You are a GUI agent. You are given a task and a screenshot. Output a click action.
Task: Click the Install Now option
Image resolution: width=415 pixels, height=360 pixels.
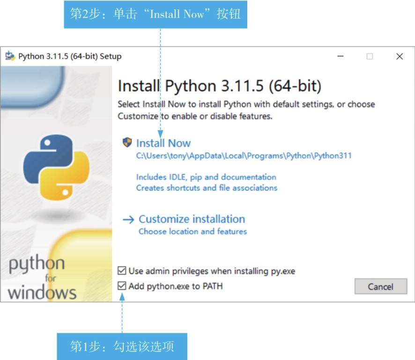[163, 143]
